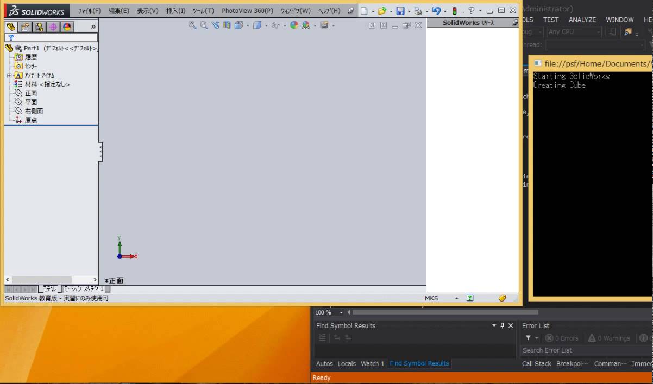The height and width of the screenshot is (384, 653).
Task: Click Zoom to Fit magnifier icon
Action: [x=192, y=25]
